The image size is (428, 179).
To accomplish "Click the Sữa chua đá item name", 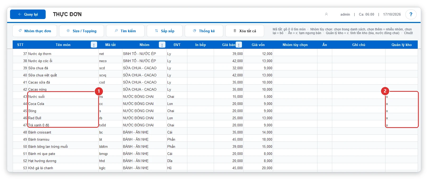I will (38, 68).
